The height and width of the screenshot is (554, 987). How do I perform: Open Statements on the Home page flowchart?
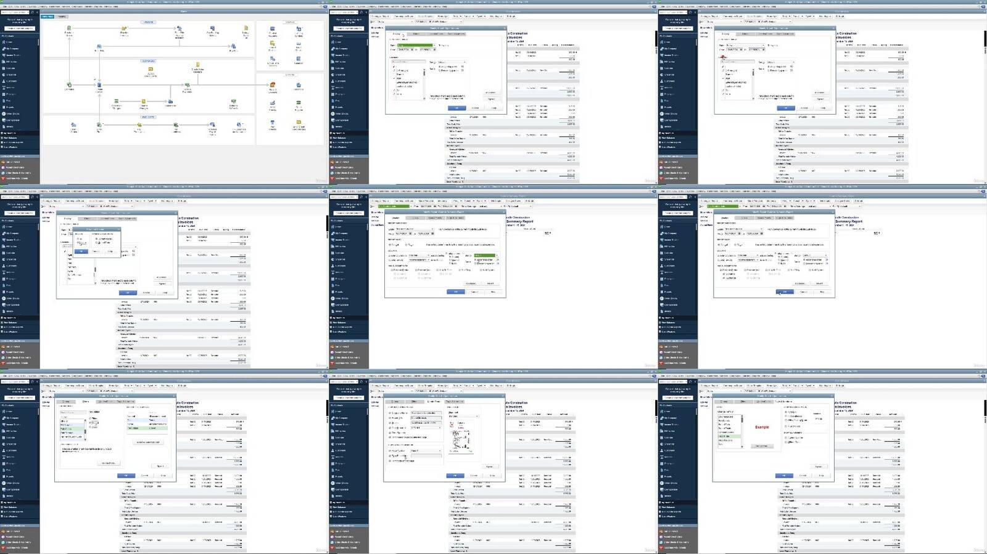[170, 102]
